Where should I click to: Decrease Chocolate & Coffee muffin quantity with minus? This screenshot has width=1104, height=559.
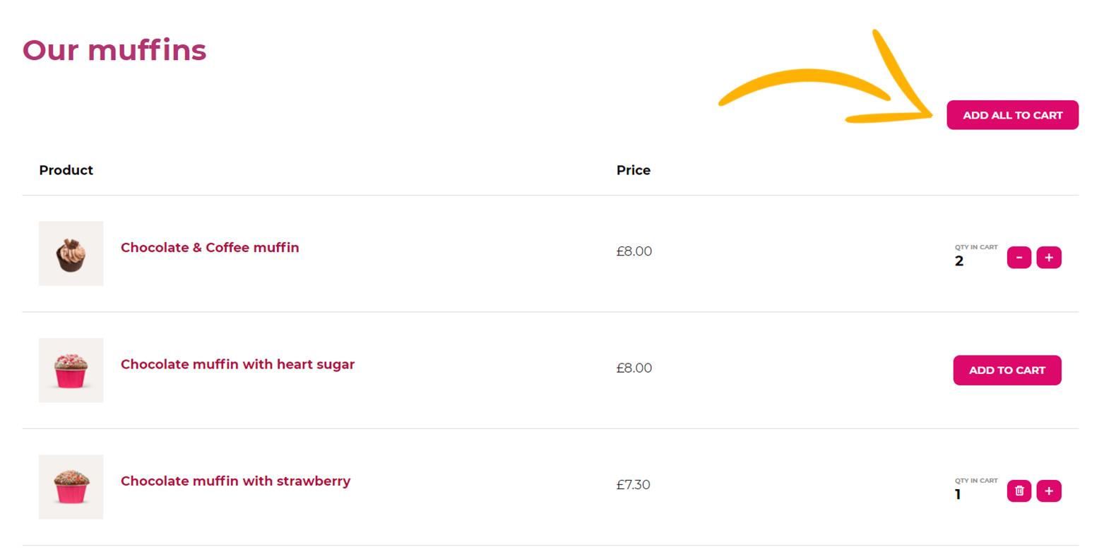point(1019,258)
